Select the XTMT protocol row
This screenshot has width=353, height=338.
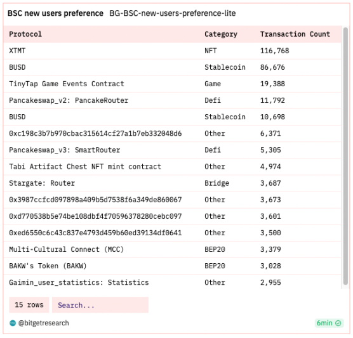172,51
